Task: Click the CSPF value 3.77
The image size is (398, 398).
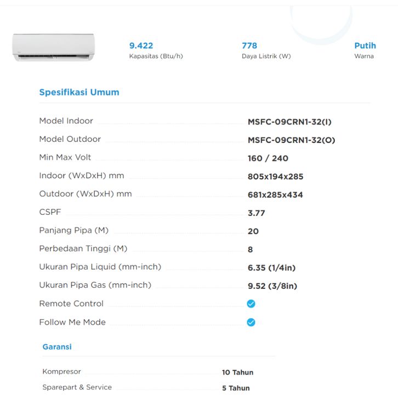Action: pos(257,213)
